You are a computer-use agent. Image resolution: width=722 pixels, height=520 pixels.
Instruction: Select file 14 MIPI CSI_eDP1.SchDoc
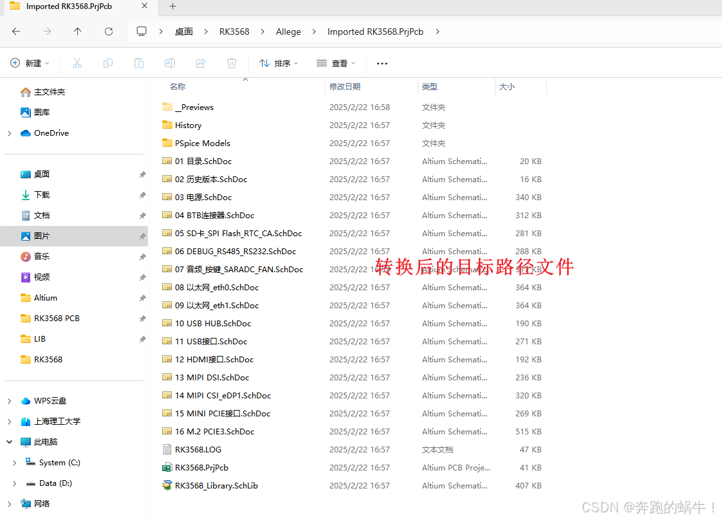(x=216, y=396)
